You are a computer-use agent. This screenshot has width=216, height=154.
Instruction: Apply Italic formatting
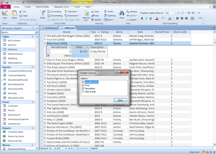pyautogui.click(x=146, y=18)
